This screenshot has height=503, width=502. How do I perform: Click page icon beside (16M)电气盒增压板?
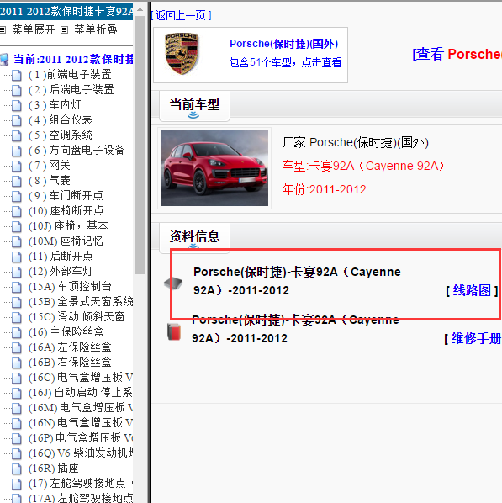(x=16, y=408)
